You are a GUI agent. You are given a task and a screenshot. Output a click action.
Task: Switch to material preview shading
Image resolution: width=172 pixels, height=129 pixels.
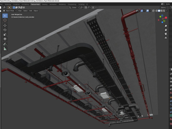[162, 11]
